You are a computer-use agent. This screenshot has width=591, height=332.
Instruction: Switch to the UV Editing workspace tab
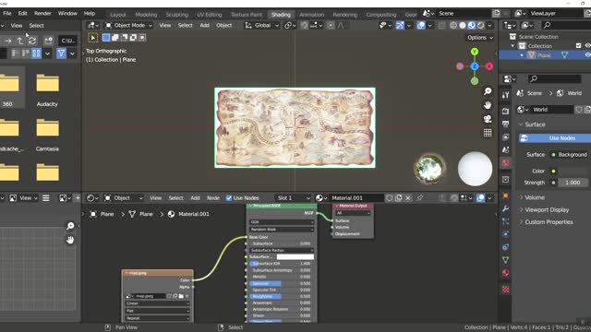[210, 15]
